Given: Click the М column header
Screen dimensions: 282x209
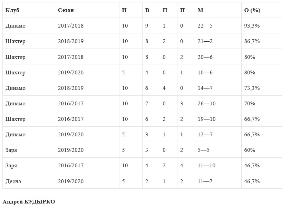Looking at the screenshot, I should pos(200,10).
